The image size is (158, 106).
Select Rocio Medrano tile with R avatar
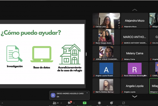point(135,69)
